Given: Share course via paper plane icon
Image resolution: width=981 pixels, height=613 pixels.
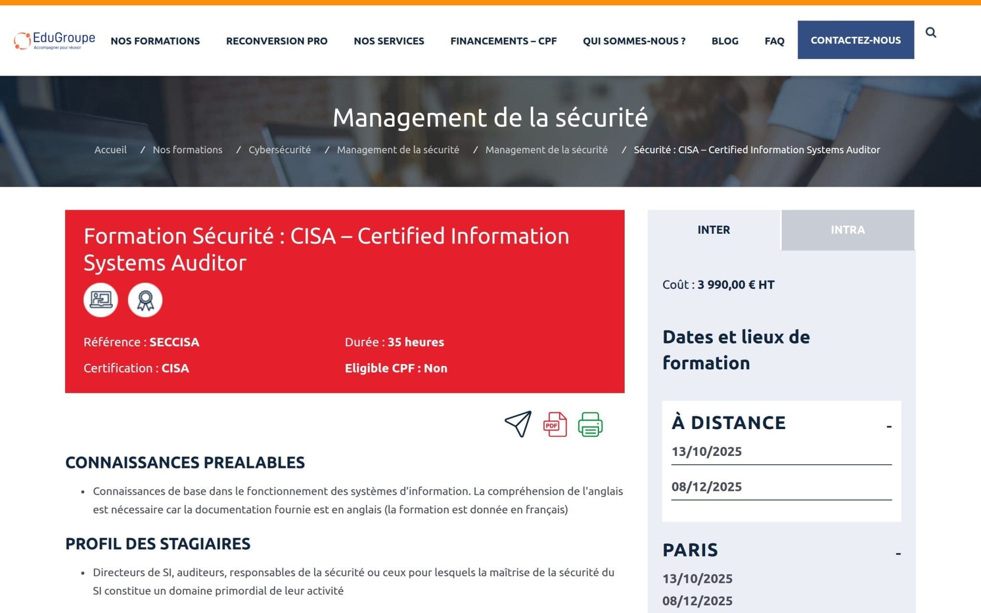Looking at the screenshot, I should 518,424.
